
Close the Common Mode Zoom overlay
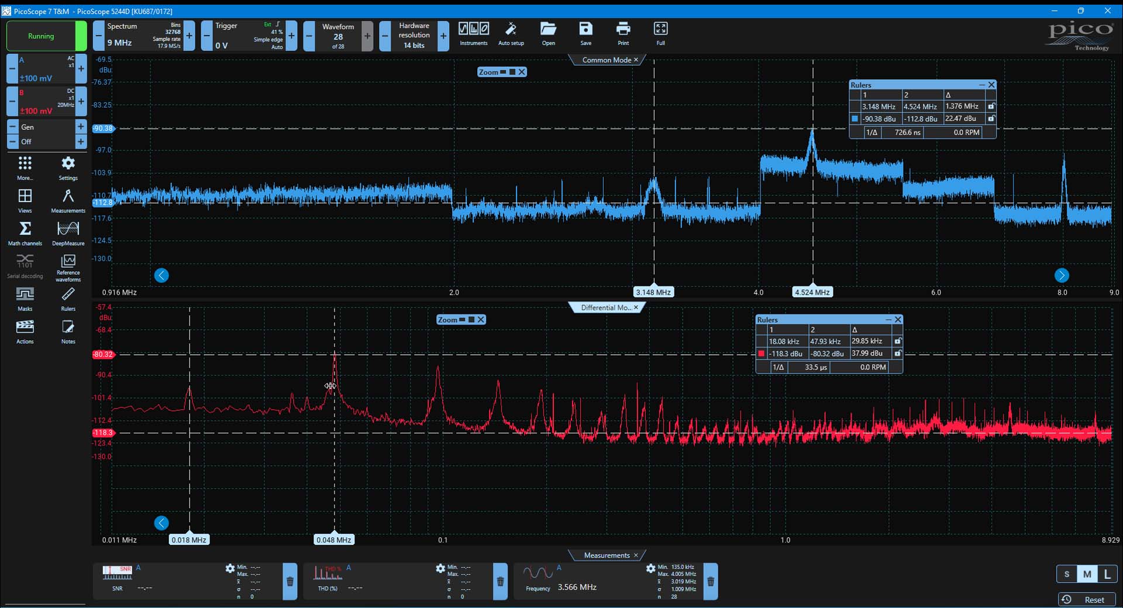(522, 72)
